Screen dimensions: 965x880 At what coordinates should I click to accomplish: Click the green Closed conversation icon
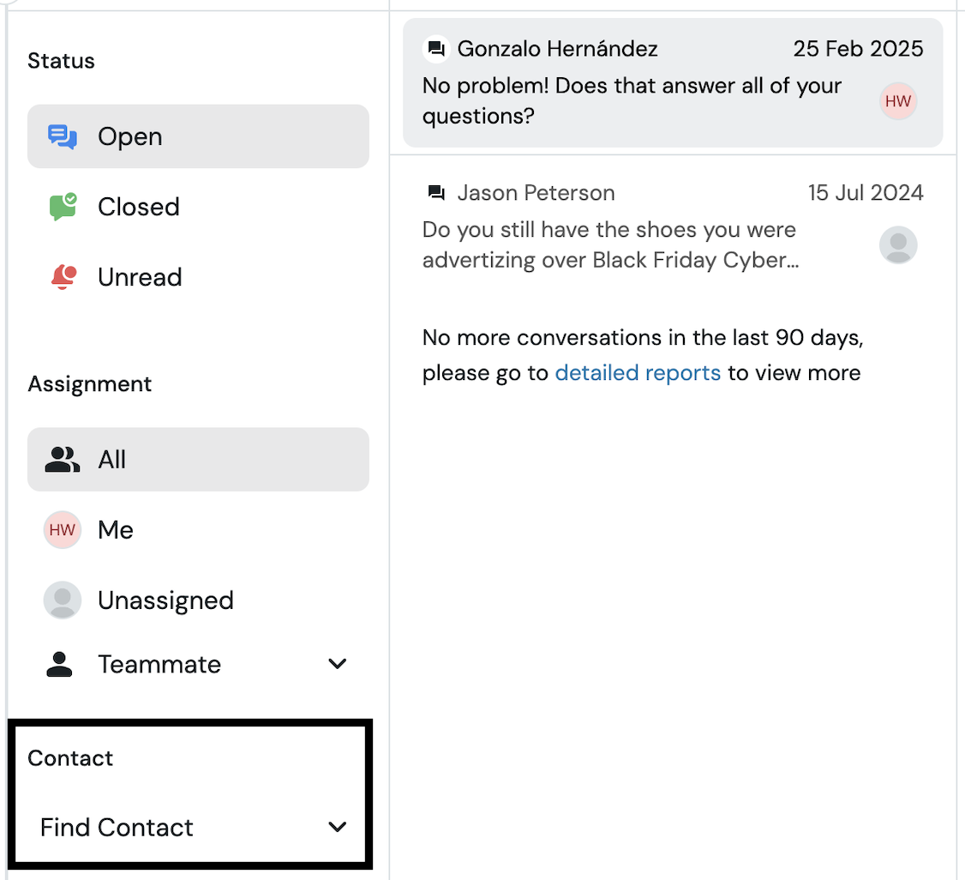pos(63,207)
